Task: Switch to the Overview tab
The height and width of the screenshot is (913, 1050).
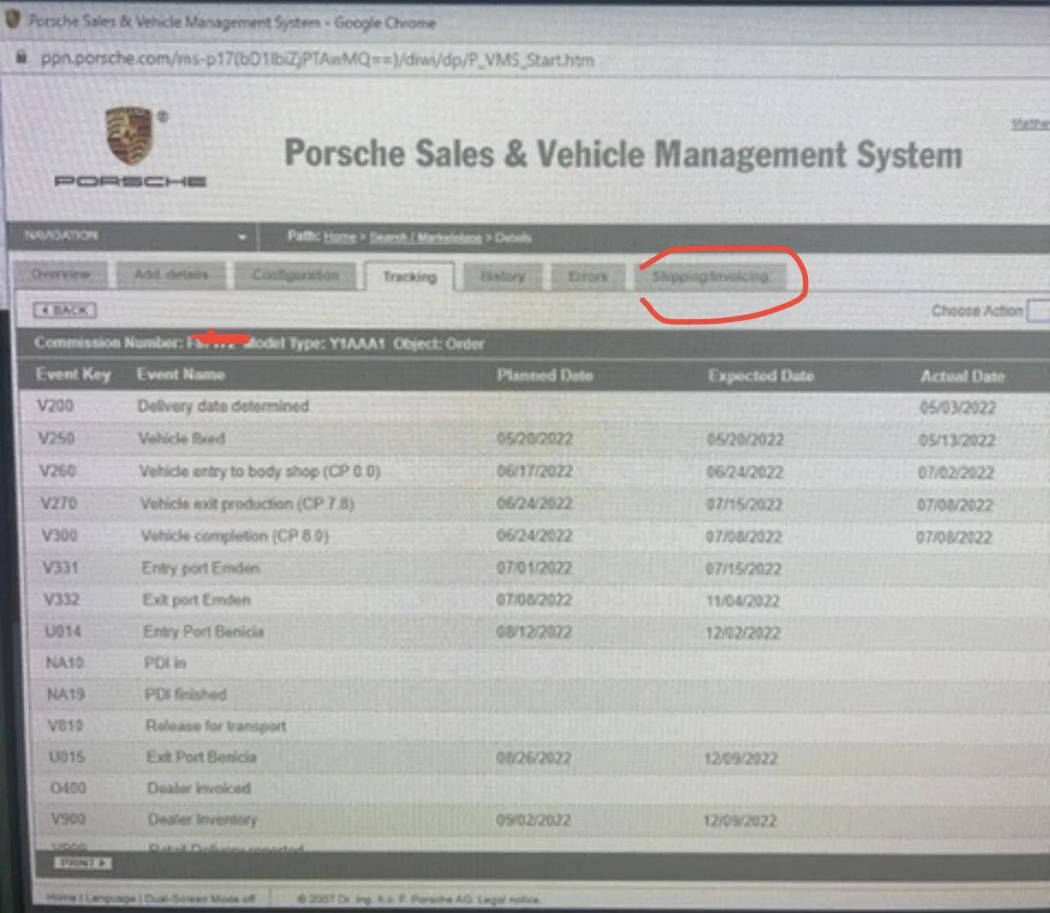Action: coord(61,275)
